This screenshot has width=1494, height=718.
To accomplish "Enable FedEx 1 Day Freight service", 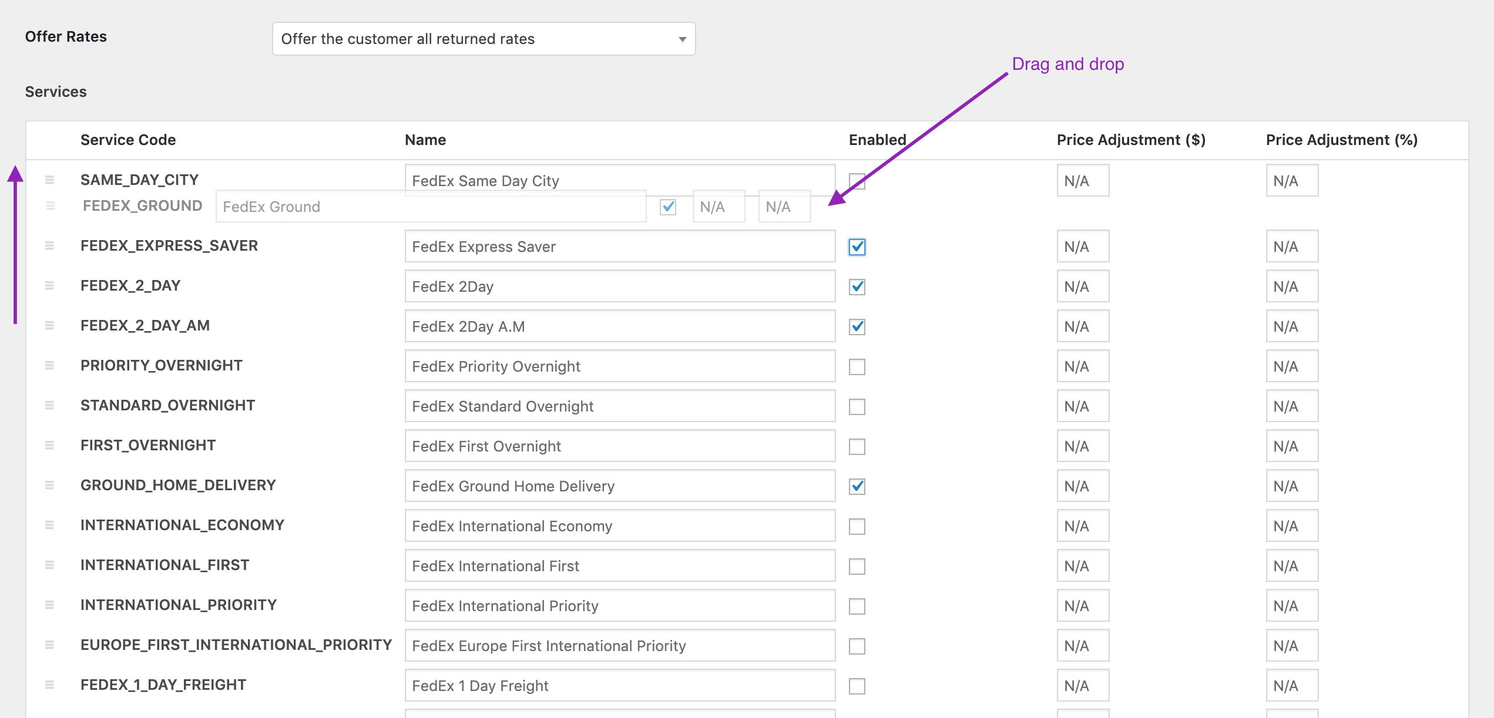I will pos(857,686).
